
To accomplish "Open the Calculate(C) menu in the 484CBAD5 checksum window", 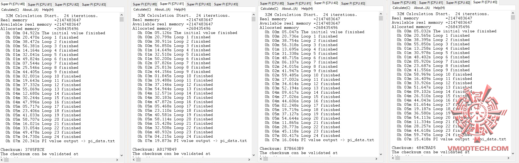I will (401, 8).
